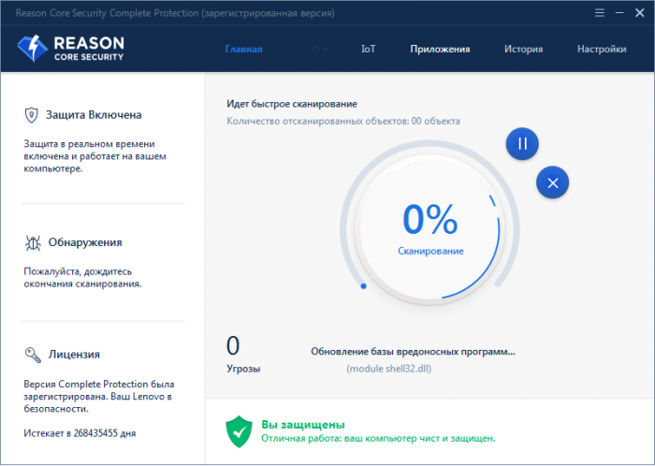Screen dimensions: 655x466
Task: Click the Истекает в 268435455 дня text
Action: click(80, 433)
